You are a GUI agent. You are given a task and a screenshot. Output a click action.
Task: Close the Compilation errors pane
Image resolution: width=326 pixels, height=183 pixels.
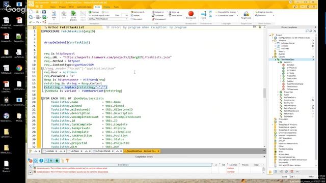click(x=264, y=157)
